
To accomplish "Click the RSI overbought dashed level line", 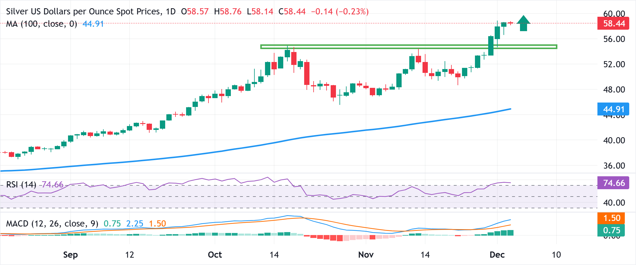I will pyautogui.click(x=206, y=186).
